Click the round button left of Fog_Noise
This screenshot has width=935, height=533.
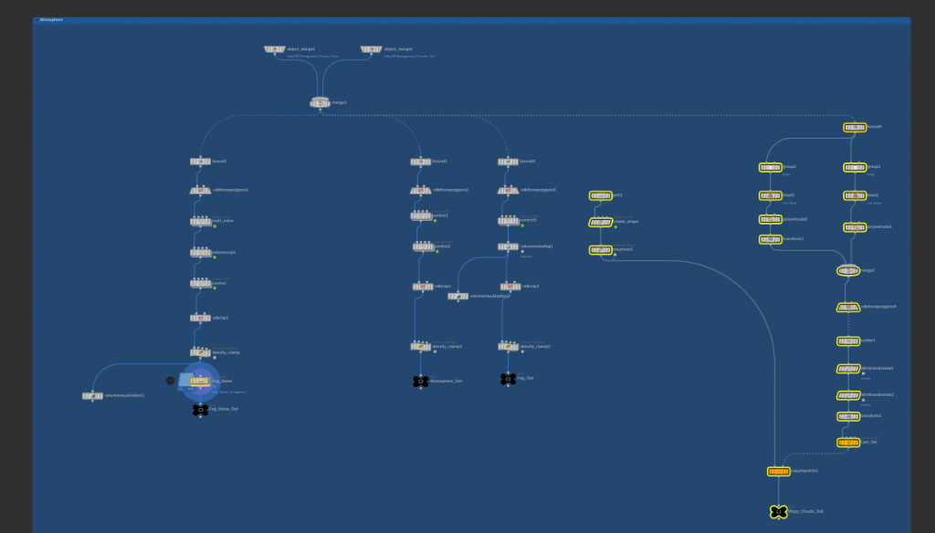click(x=170, y=381)
